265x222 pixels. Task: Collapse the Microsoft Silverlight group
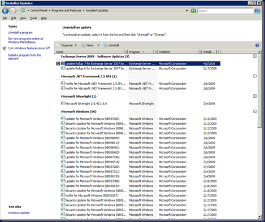255,96
